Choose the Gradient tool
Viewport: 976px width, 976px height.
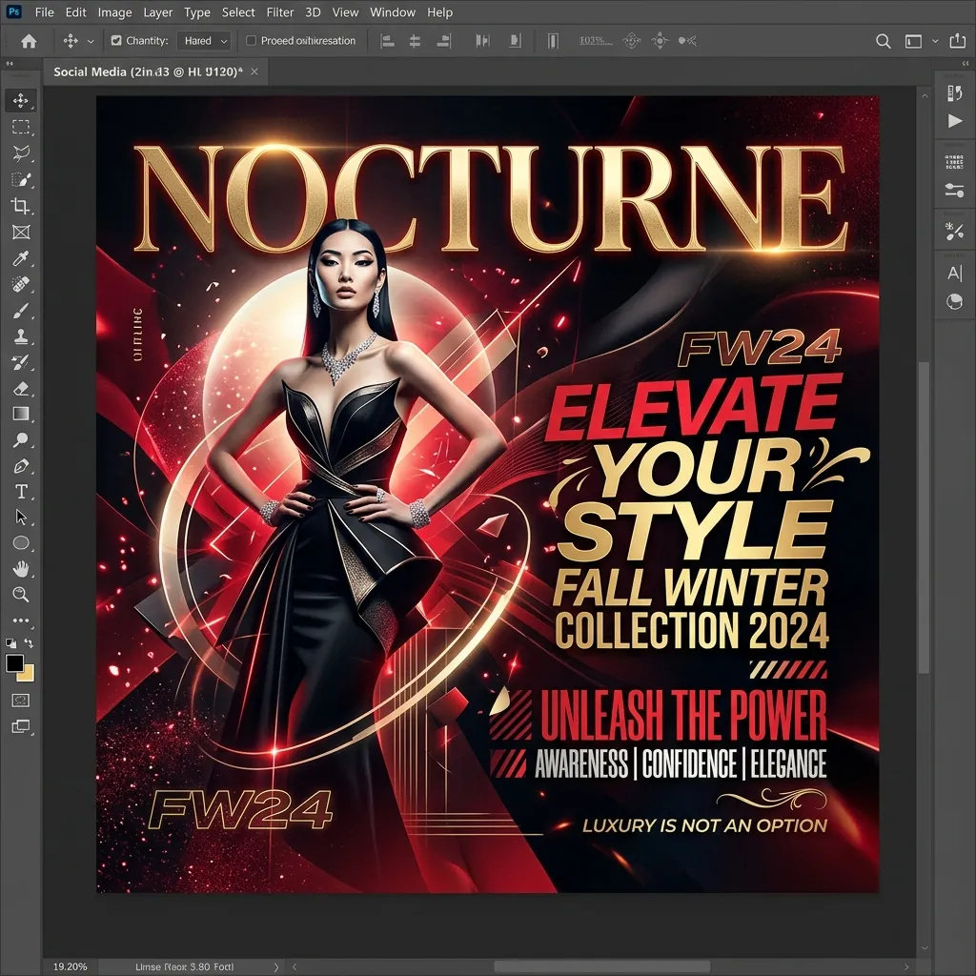point(21,414)
